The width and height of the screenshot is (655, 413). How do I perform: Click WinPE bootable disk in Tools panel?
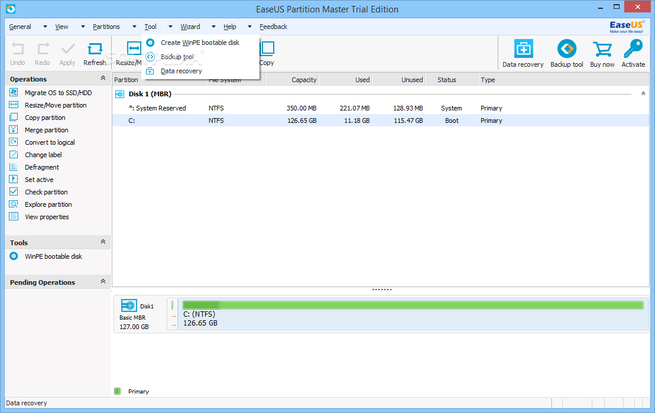point(53,256)
